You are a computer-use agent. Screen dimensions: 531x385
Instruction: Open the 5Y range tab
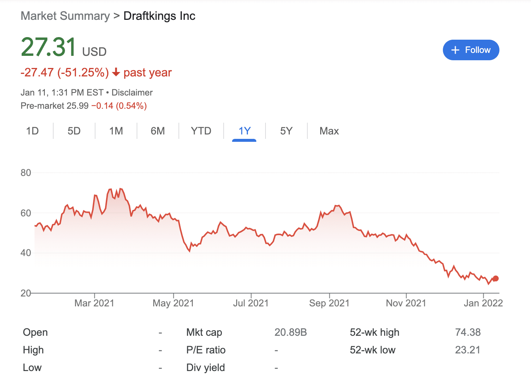(286, 131)
